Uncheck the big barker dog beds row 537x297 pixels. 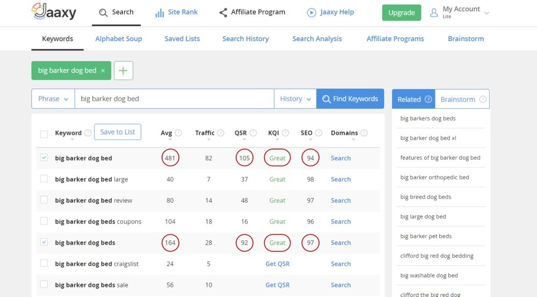click(44, 242)
